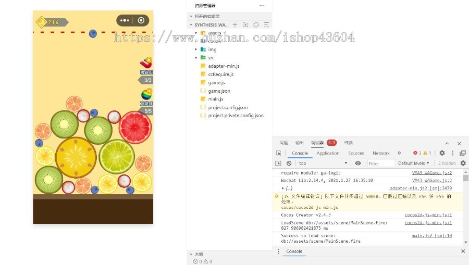Image resolution: width=469 pixels, height=265 pixels.
Task: Open DevTools settings gear beside warning count
Action: pyautogui.click(x=442, y=153)
